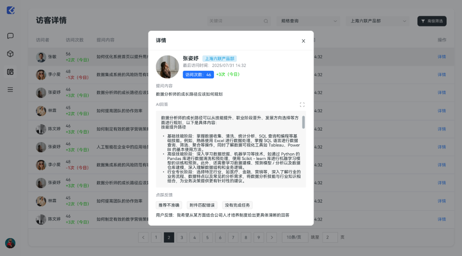Click the 访问次数: 46 badge
Image resolution: width=462 pixels, height=256 pixels.
point(198,75)
